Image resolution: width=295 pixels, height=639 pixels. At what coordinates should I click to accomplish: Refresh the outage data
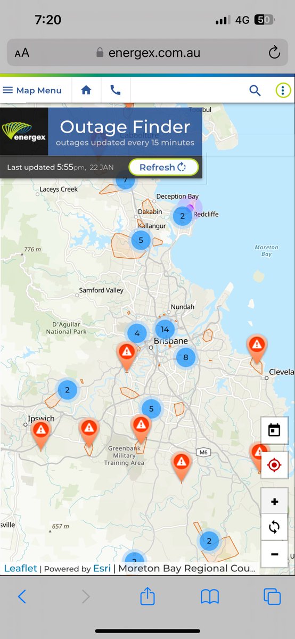163,167
